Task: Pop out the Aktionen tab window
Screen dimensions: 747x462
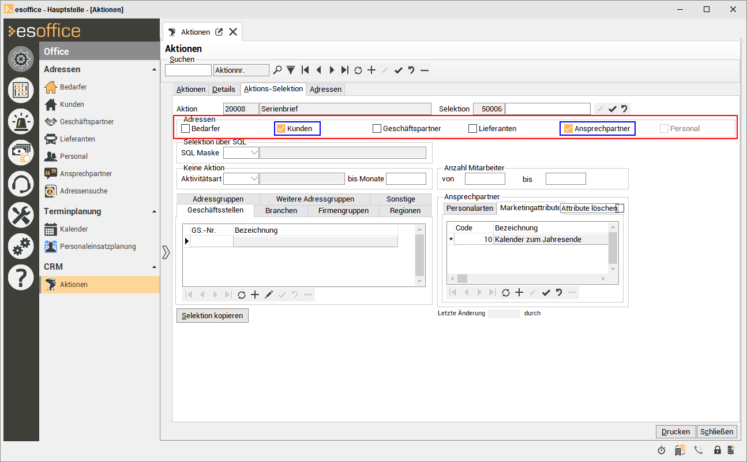Action: click(219, 32)
